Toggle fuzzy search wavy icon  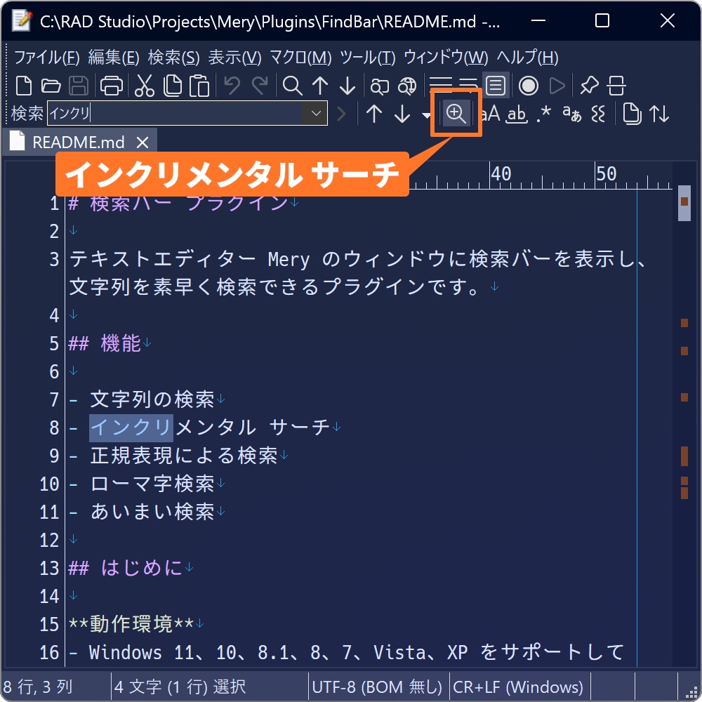click(598, 114)
